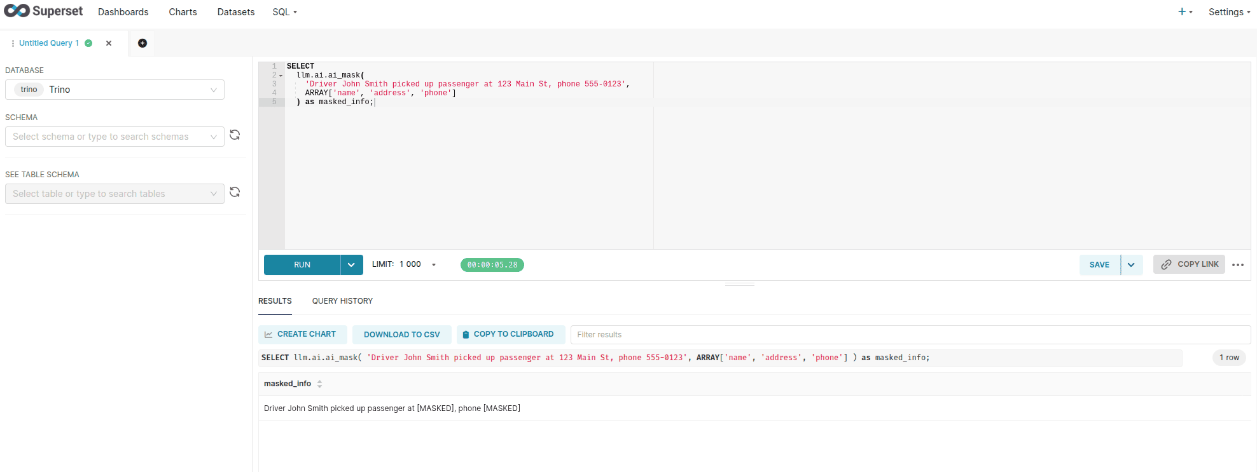Open the Charts menu item
This screenshot has width=1257, height=472.
[183, 12]
